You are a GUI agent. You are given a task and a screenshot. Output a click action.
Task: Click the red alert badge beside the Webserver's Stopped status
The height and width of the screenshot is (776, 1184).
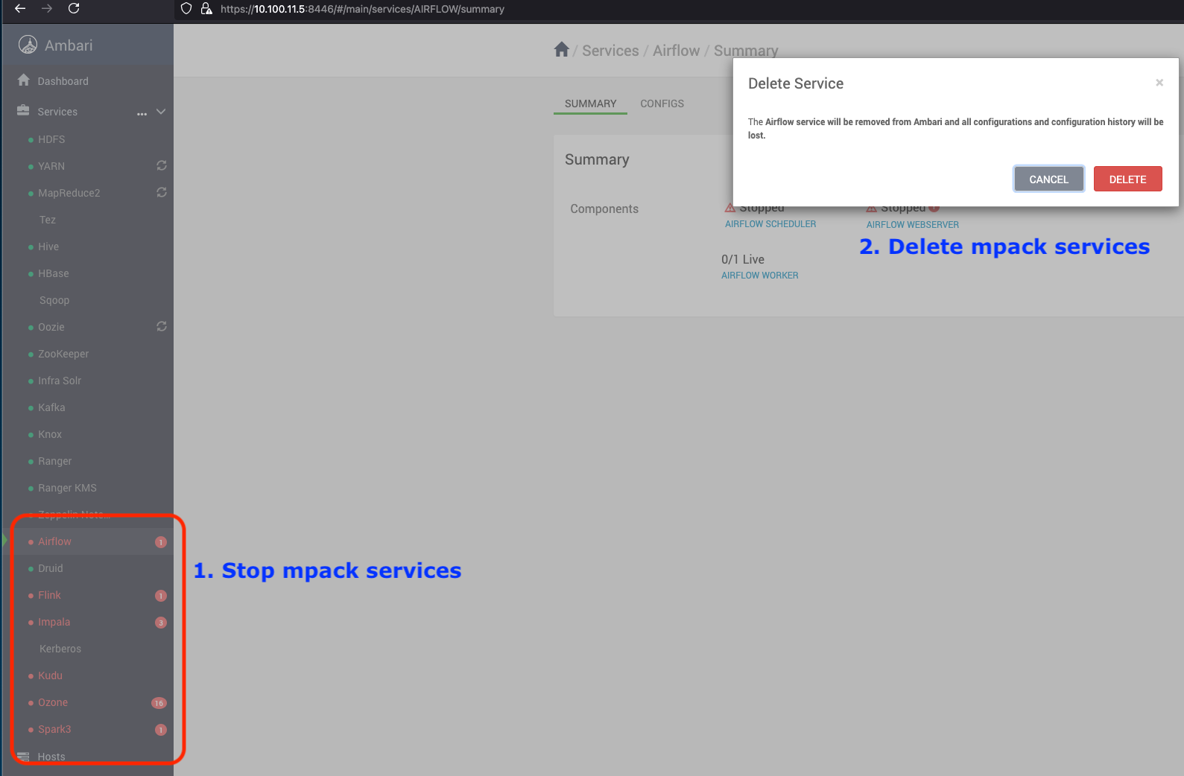coord(934,209)
